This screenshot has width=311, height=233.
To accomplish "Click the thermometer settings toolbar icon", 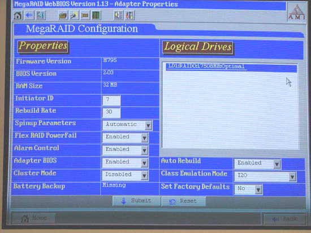I will tap(130, 15).
